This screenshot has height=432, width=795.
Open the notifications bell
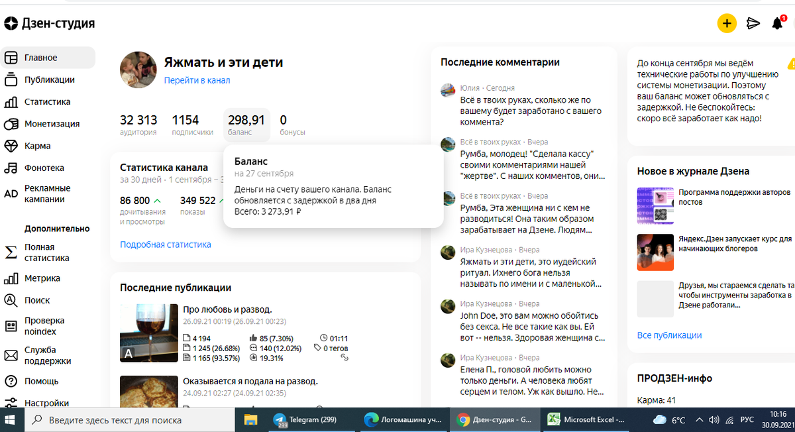pyautogui.click(x=778, y=24)
